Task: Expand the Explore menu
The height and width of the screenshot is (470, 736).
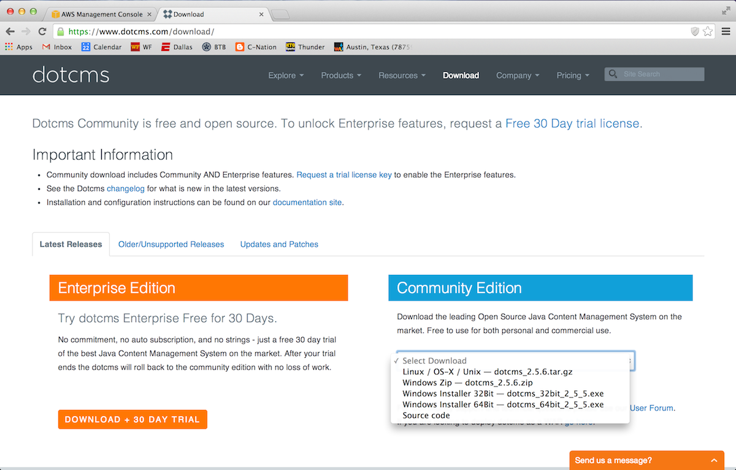Action: (x=286, y=75)
